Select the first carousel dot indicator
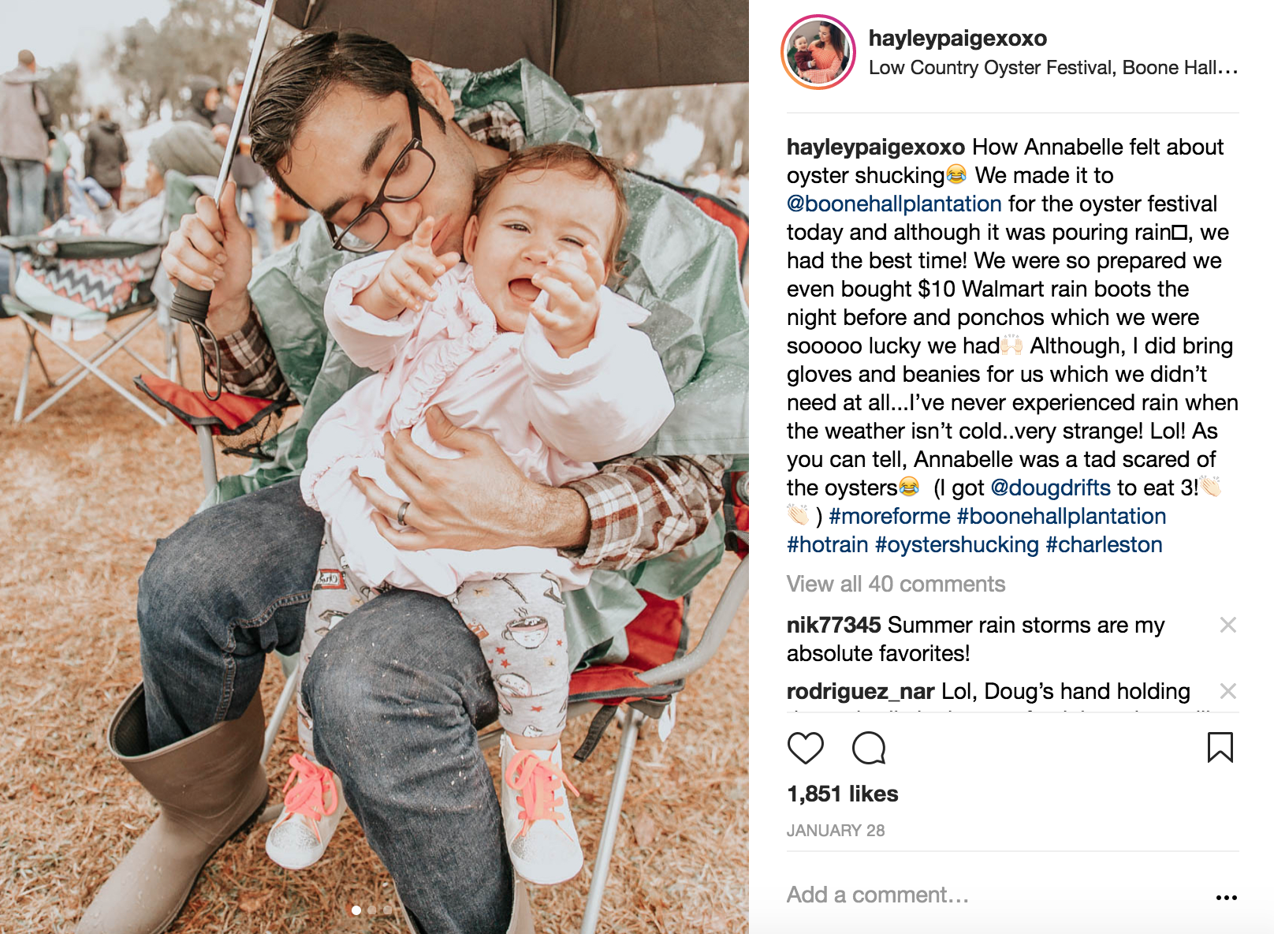This screenshot has width=1274, height=934. coord(356,910)
